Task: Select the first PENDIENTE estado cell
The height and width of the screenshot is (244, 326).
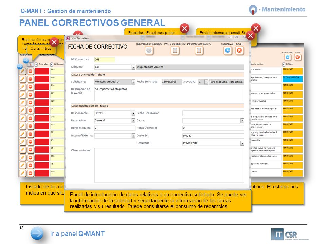Action: coord(292,71)
